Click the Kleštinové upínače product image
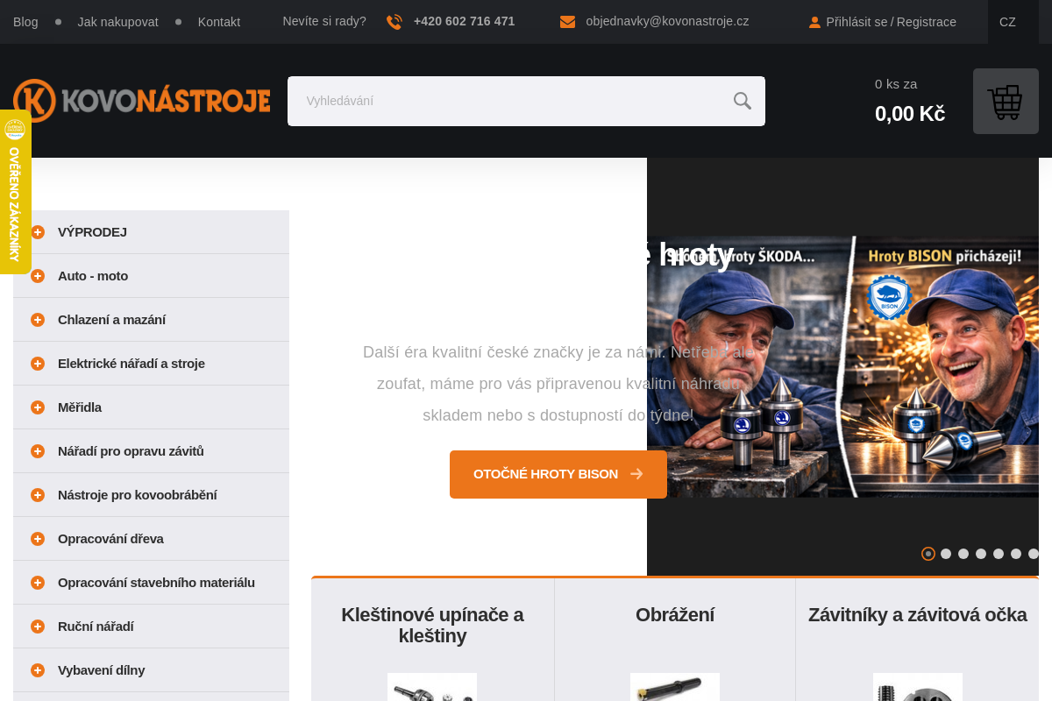The width and height of the screenshot is (1052, 701). 432,687
